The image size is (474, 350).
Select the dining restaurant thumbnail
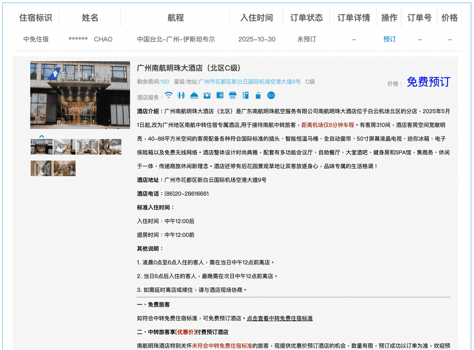110,147
